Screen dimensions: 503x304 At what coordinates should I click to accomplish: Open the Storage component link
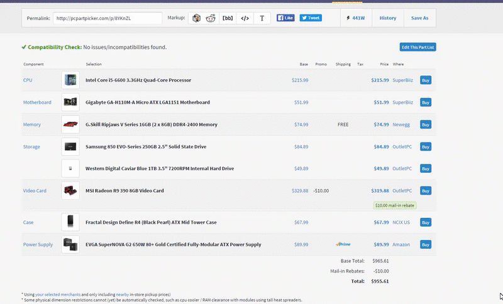(x=31, y=147)
